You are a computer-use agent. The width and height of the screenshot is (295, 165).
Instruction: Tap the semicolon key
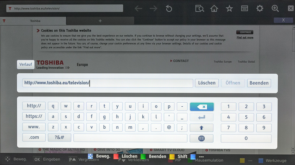(182, 128)
